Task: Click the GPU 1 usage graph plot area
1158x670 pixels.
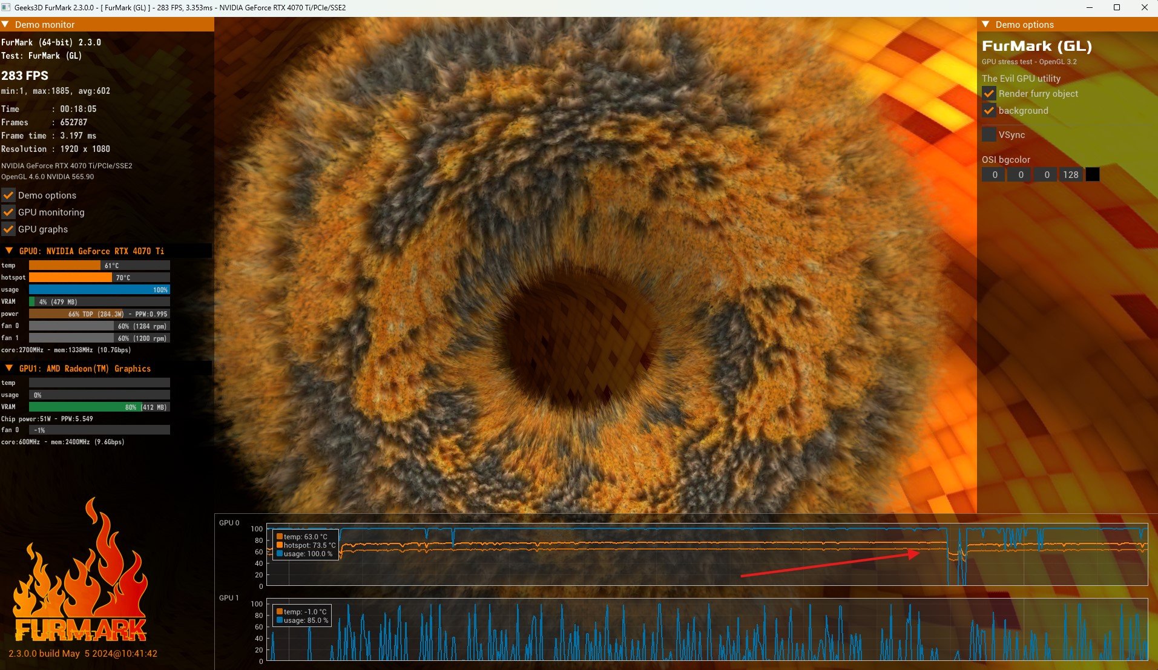Action: (707, 629)
